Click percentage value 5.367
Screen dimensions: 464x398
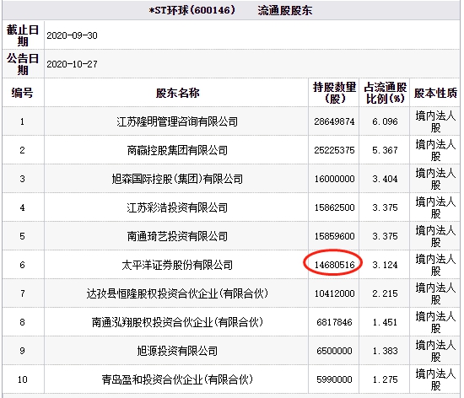[x=385, y=150]
